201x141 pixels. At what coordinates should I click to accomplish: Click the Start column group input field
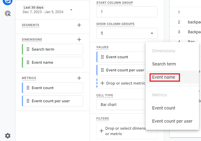coord(127,12)
